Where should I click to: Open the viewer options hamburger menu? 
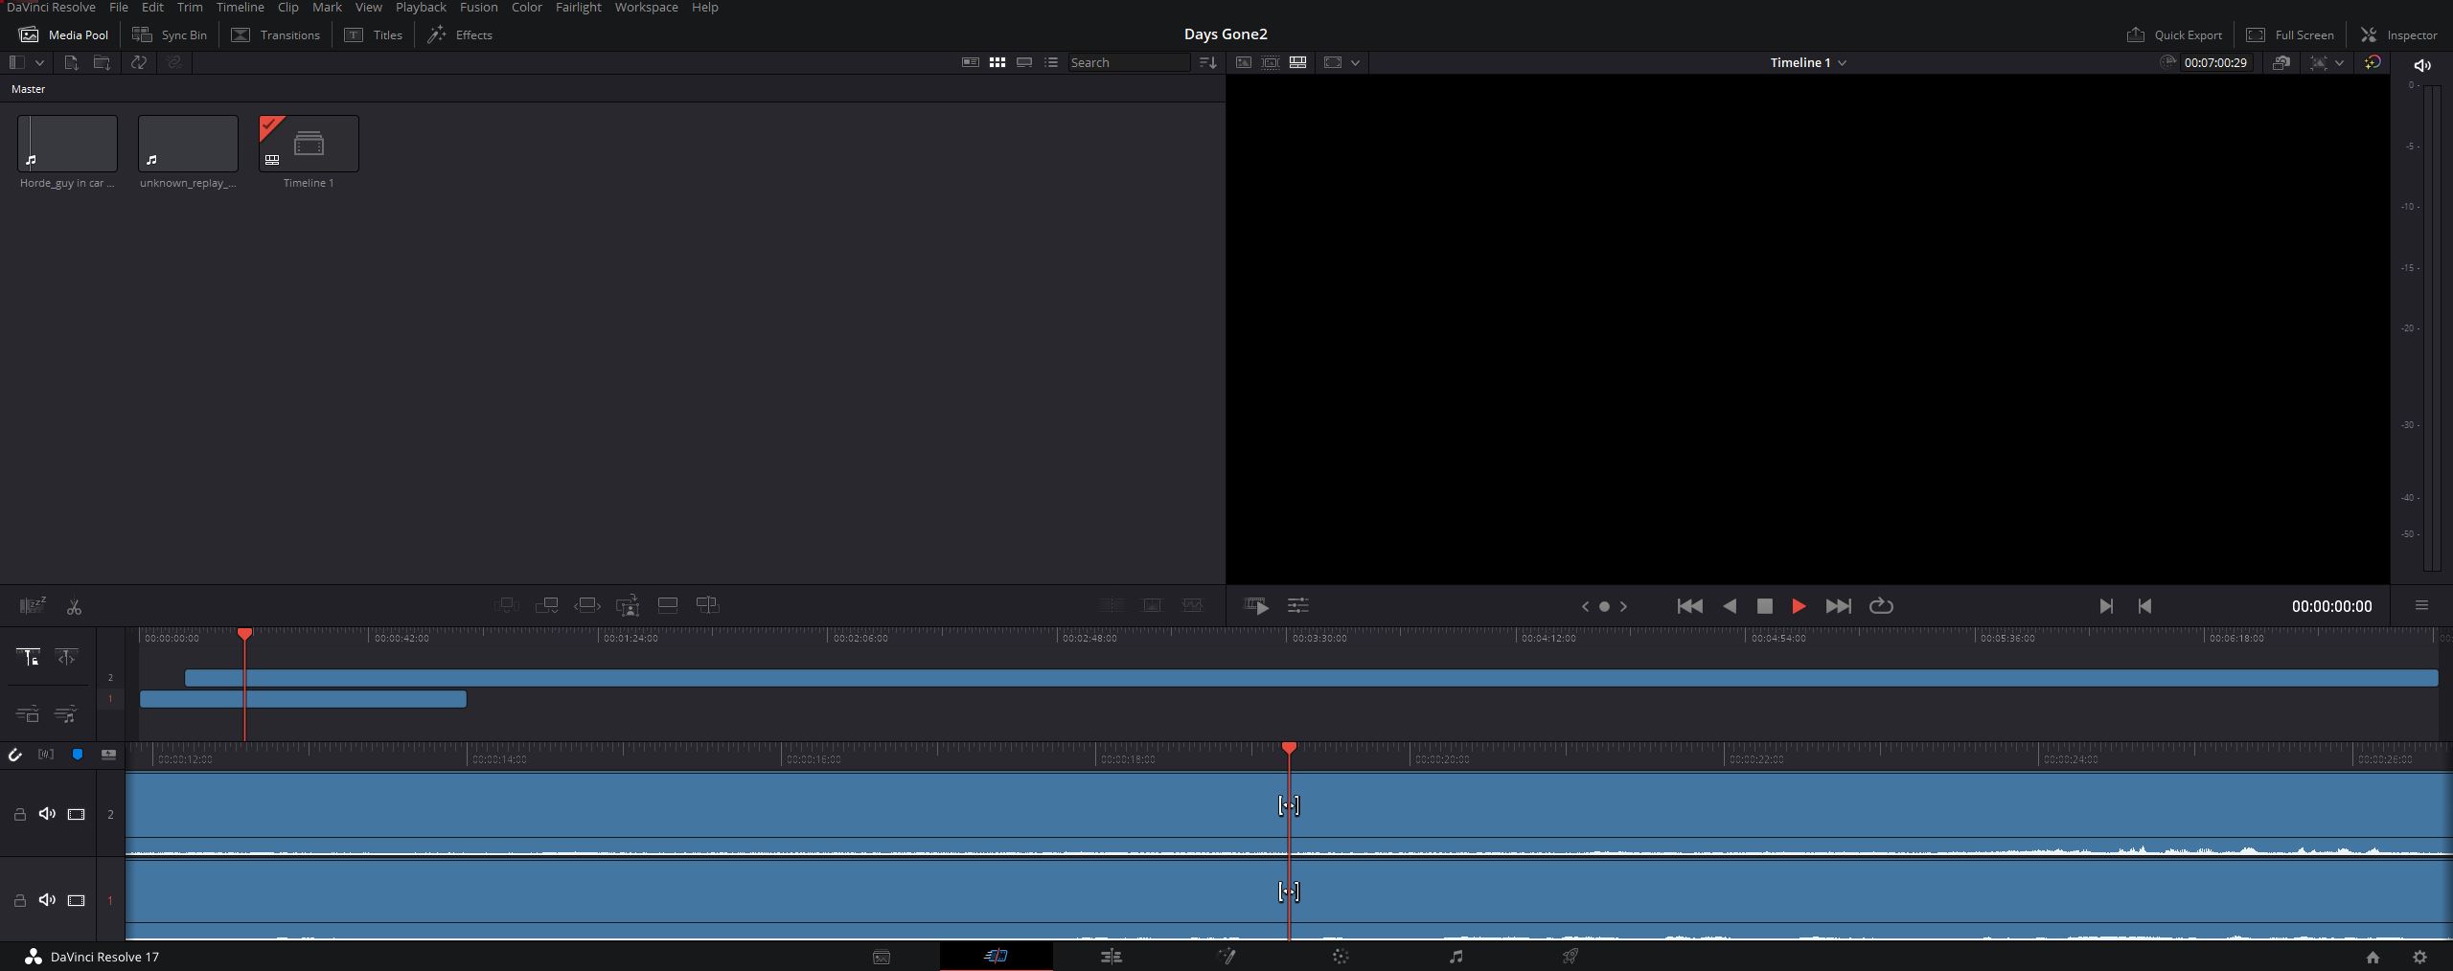(2421, 605)
